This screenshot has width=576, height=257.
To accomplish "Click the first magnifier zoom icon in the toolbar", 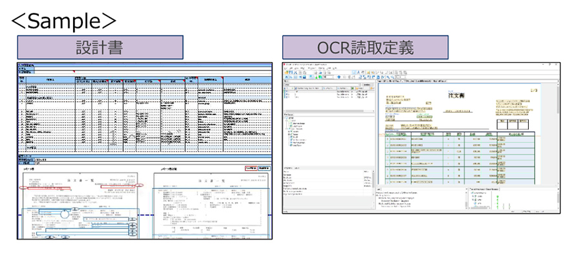I will pos(388,77).
